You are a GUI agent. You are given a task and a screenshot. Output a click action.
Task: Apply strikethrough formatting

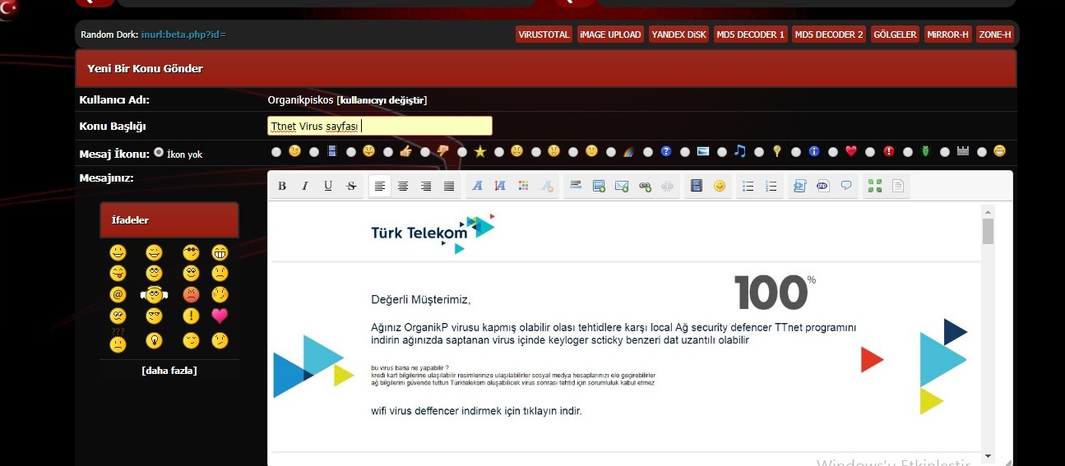point(351,187)
